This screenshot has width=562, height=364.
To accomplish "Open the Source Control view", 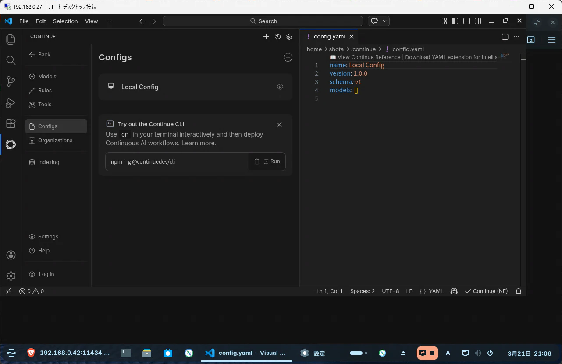I will (x=11, y=81).
